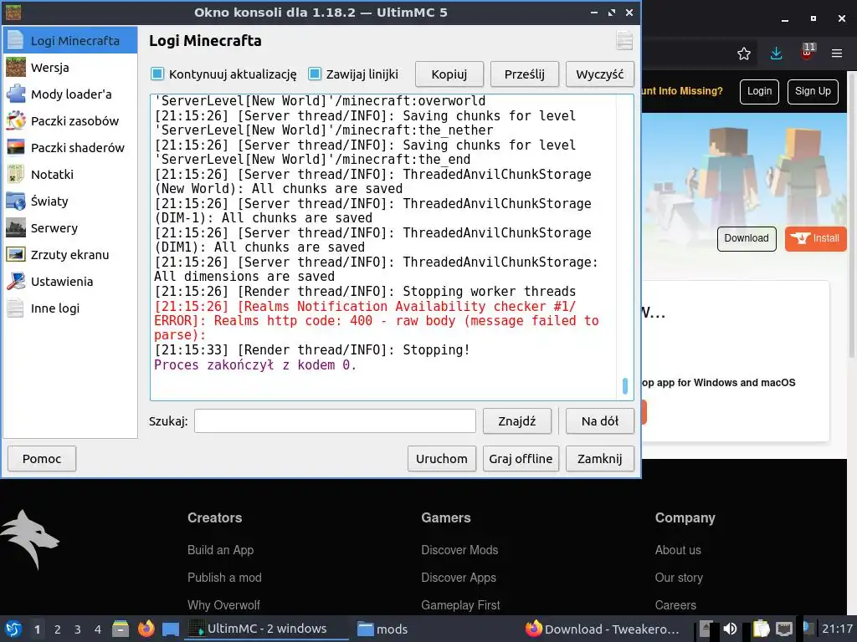Click the taskbar clock showing 21:17
The image size is (857, 642).
pyautogui.click(x=837, y=629)
